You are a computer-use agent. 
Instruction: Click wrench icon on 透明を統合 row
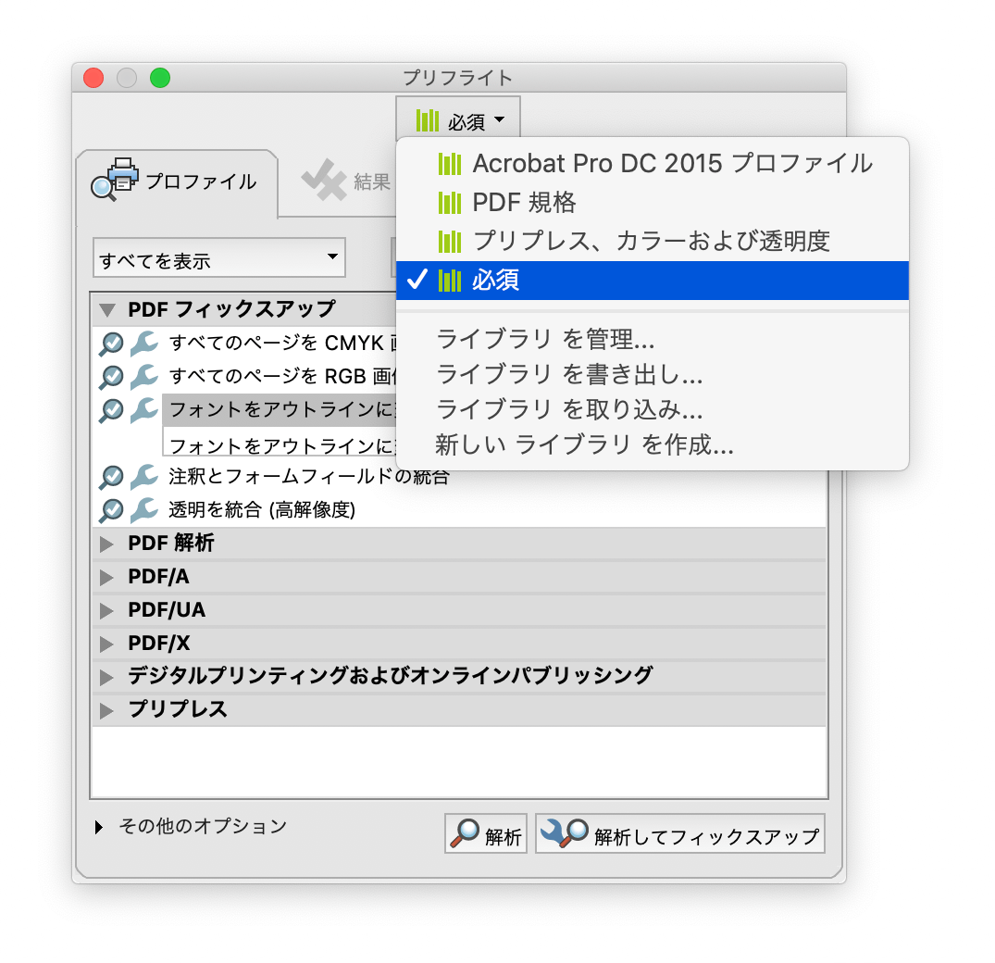pyautogui.click(x=144, y=510)
